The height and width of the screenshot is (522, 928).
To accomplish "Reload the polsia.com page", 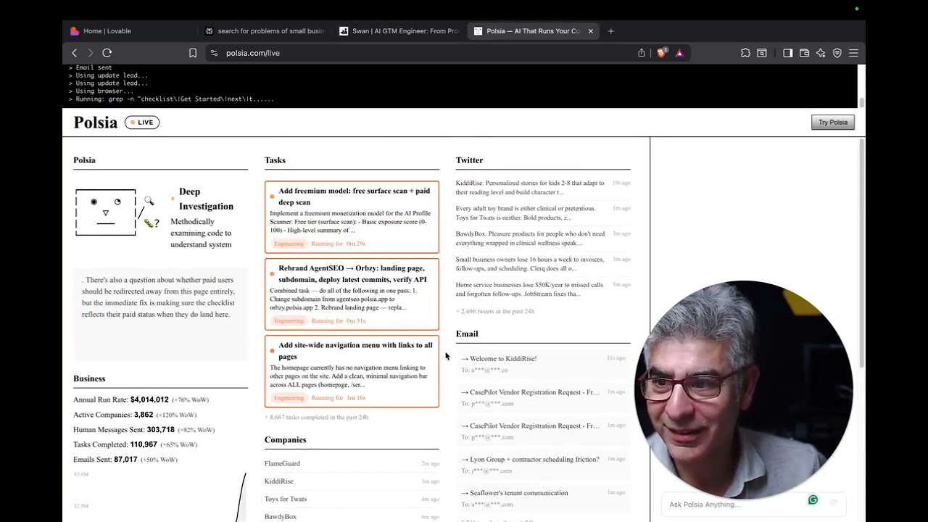I will [x=107, y=53].
